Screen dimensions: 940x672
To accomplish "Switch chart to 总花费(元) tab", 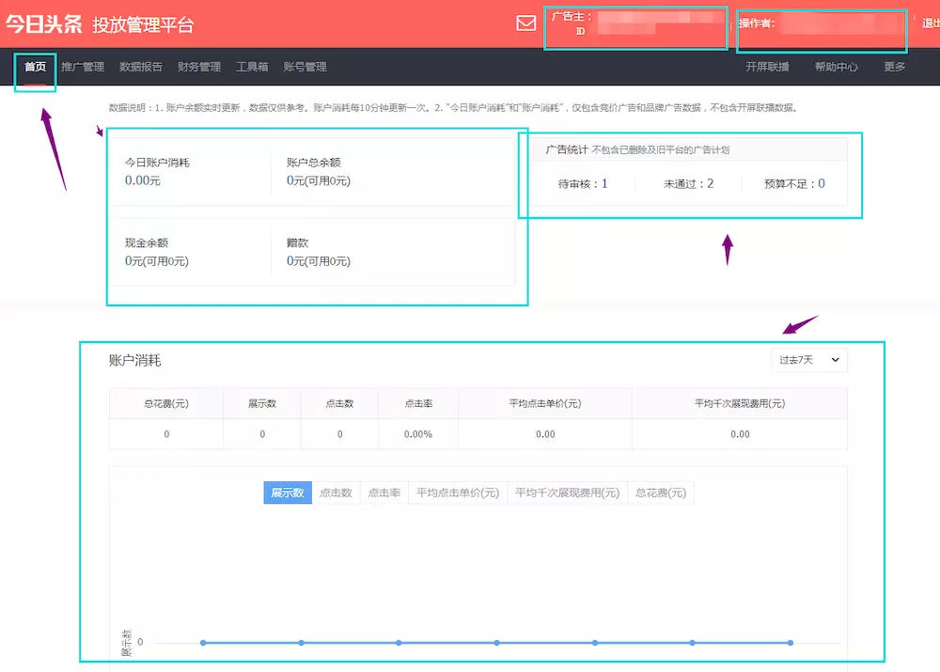I will (661, 492).
